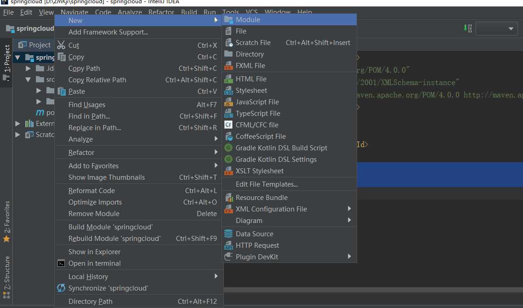This screenshot has width=523, height=308.
Task: Click the Plugin DevKit plug icon
Action: [x=228, y=257]
